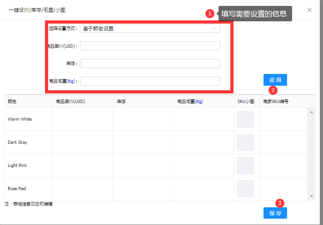323x225 pixels.
Task: Click the 商品毛重(Kg) input field
Action: [x=150, y=81]
